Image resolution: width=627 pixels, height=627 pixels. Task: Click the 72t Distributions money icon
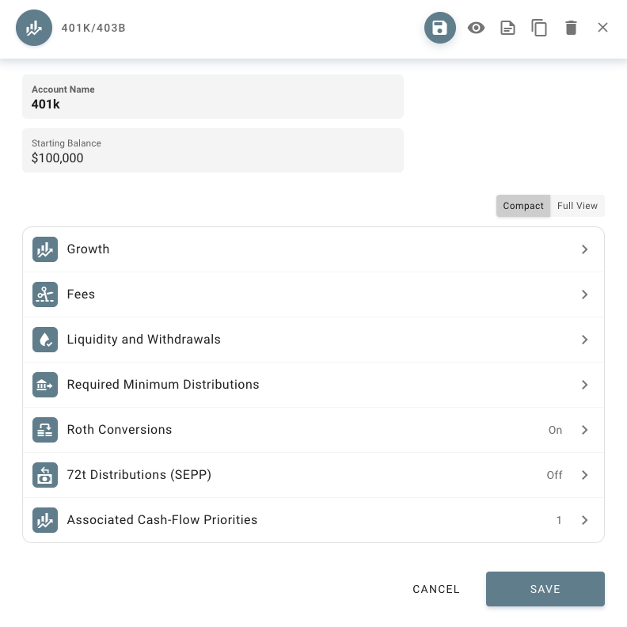pyautogui.click(x=45, y=475)
